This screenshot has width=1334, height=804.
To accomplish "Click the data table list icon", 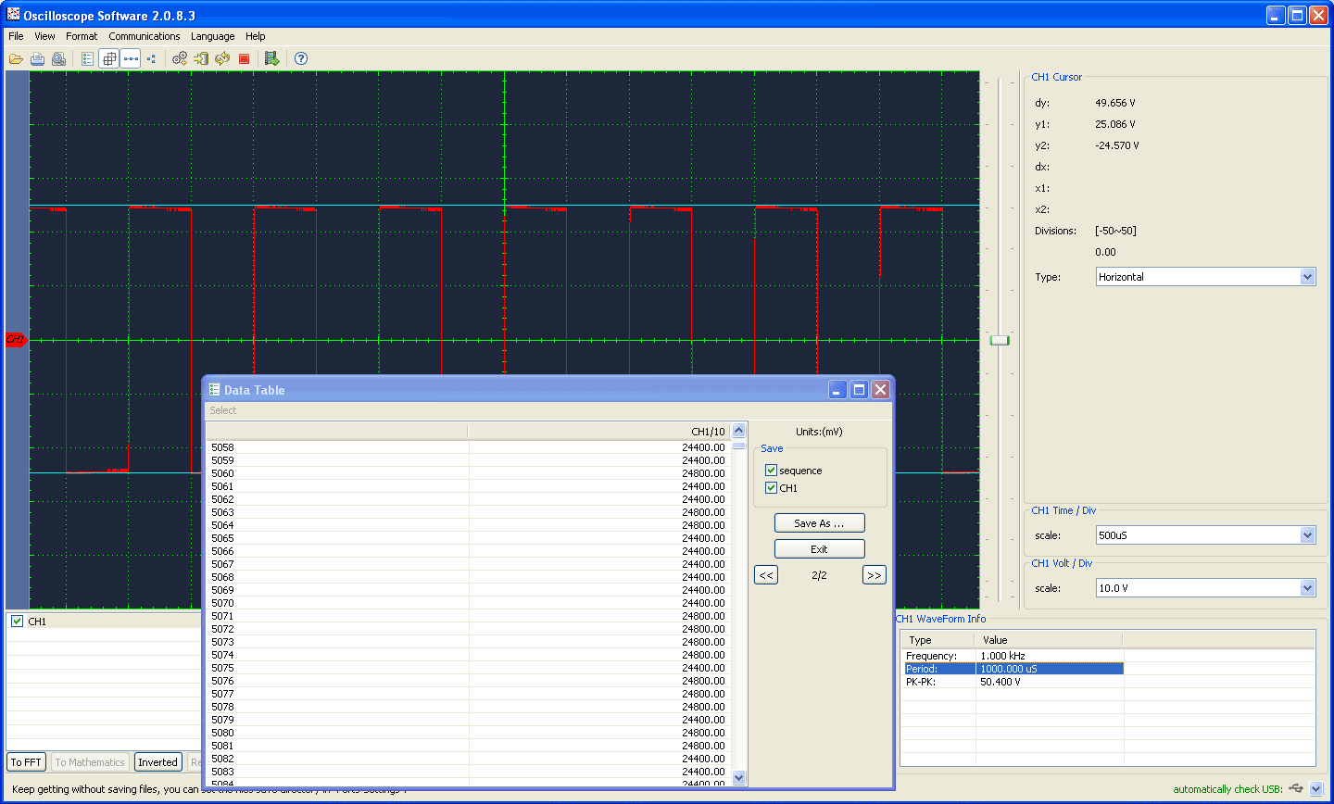I will [87, 58].
